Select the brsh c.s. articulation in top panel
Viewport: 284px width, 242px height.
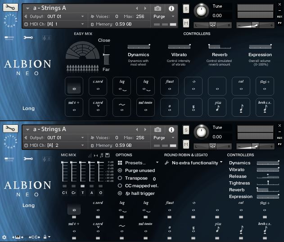pos(265,107)
